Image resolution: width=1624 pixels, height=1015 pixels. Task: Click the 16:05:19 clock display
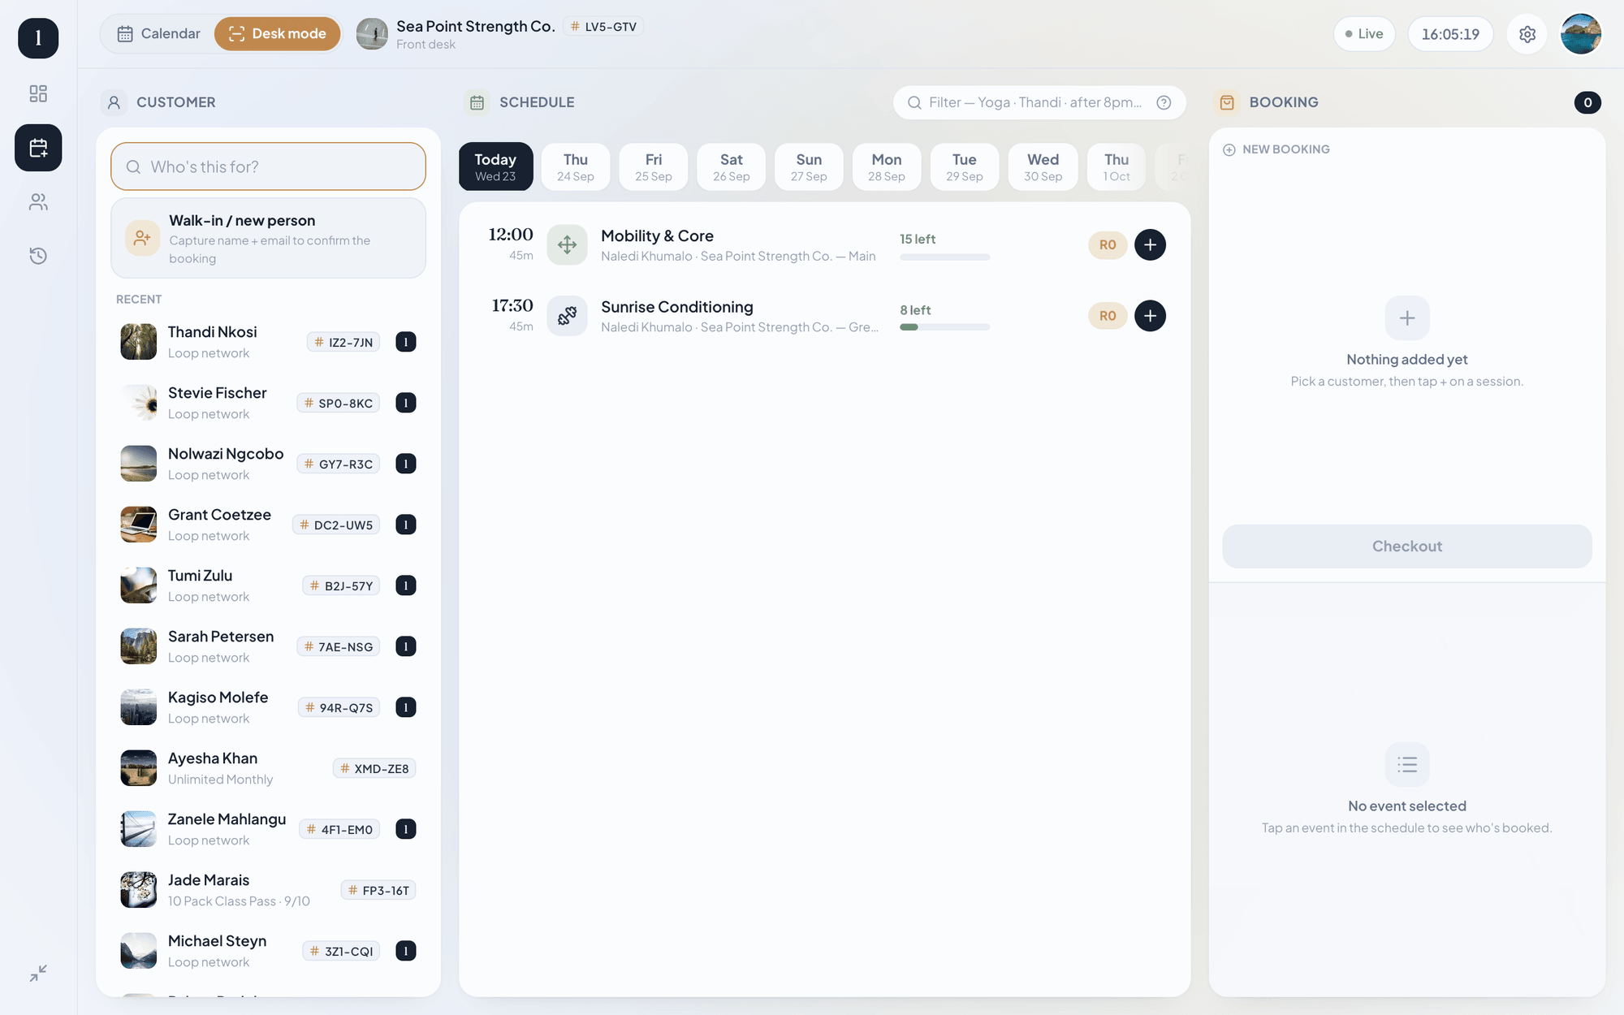coord(1450,34)
